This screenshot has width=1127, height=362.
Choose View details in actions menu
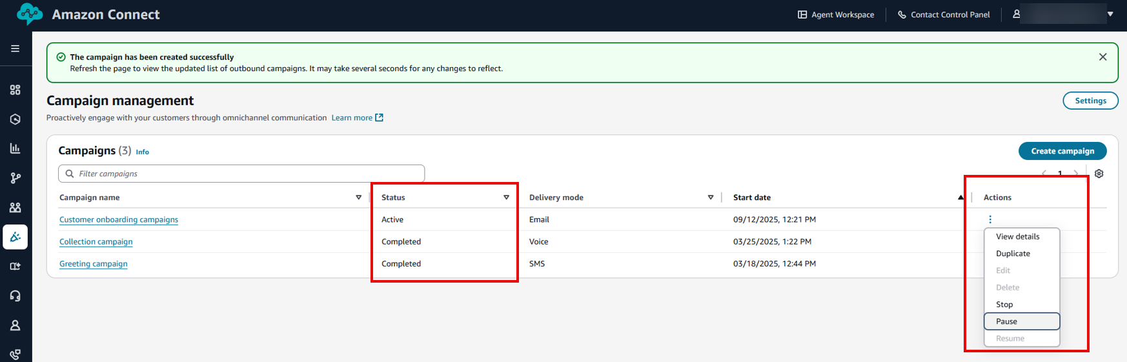coord(1017,237)
